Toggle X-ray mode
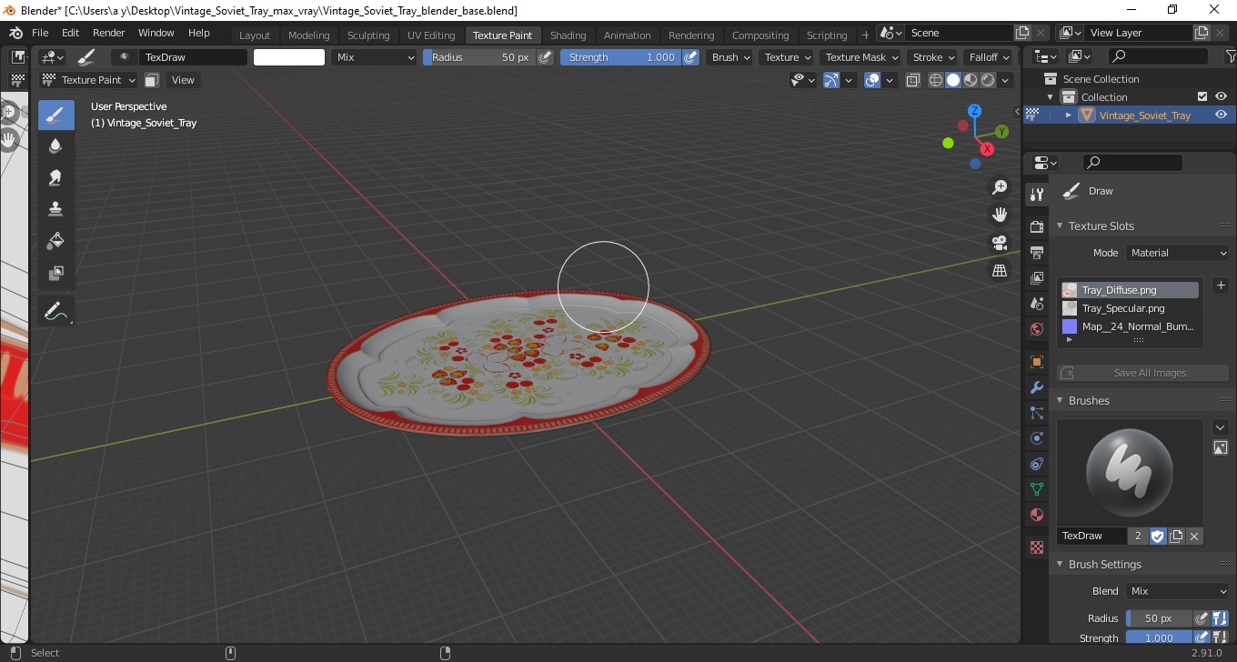1237x662 pixels. click(x=913, y=80)
